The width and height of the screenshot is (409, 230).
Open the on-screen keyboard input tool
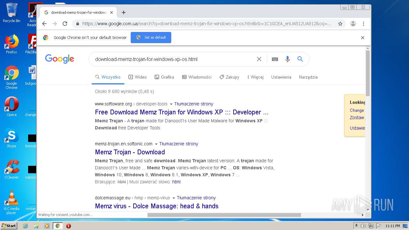275,59
